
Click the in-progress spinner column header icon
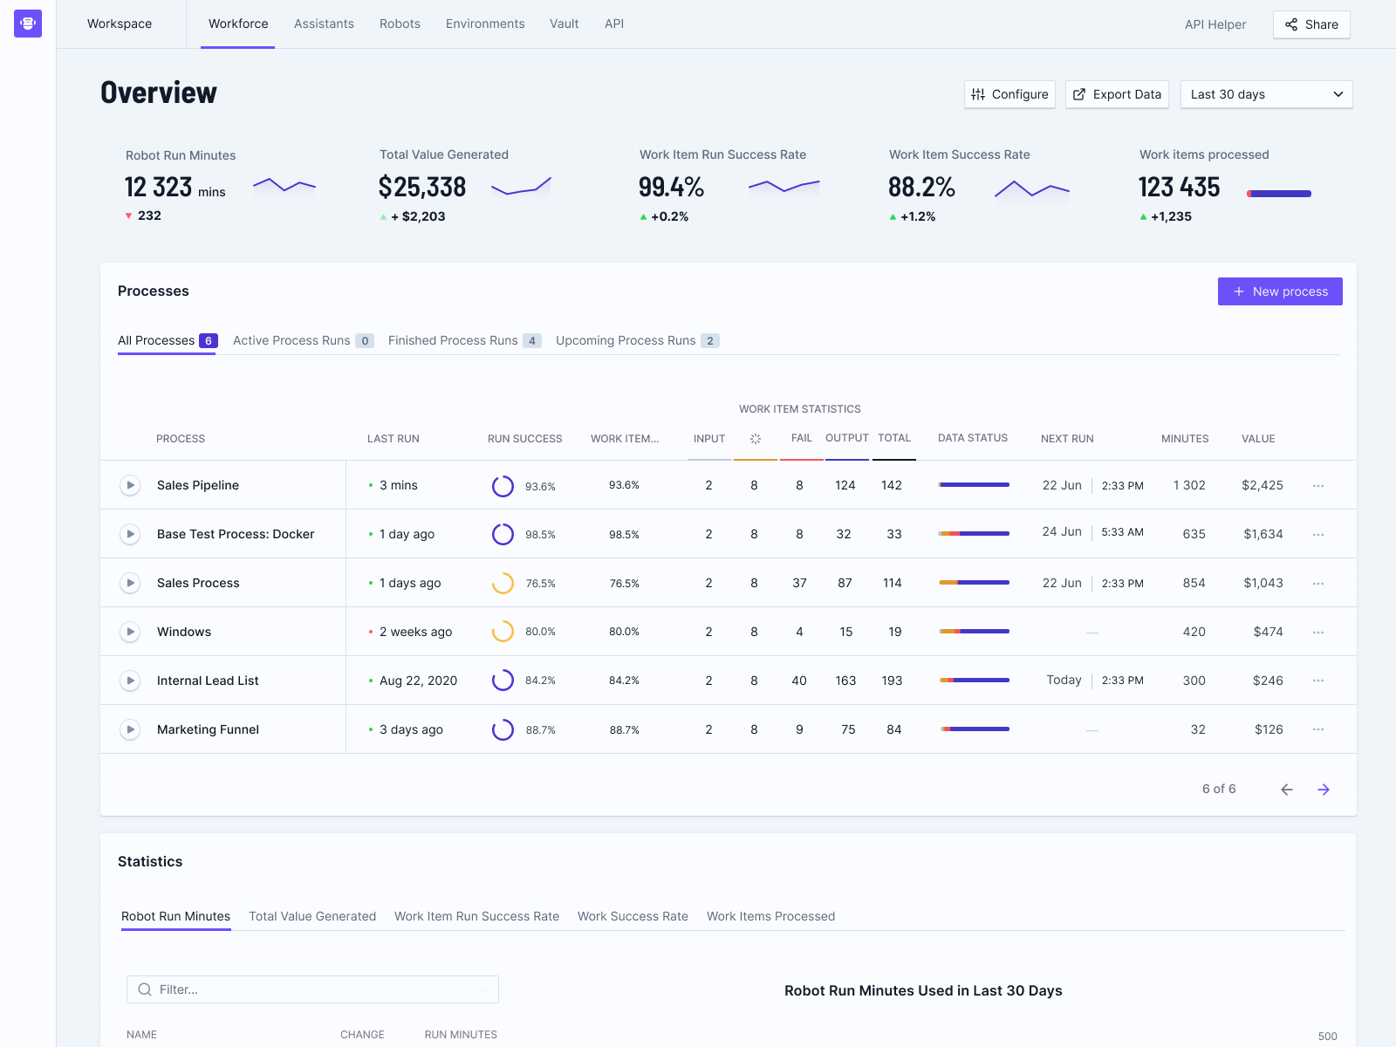(x=756, y=439)
